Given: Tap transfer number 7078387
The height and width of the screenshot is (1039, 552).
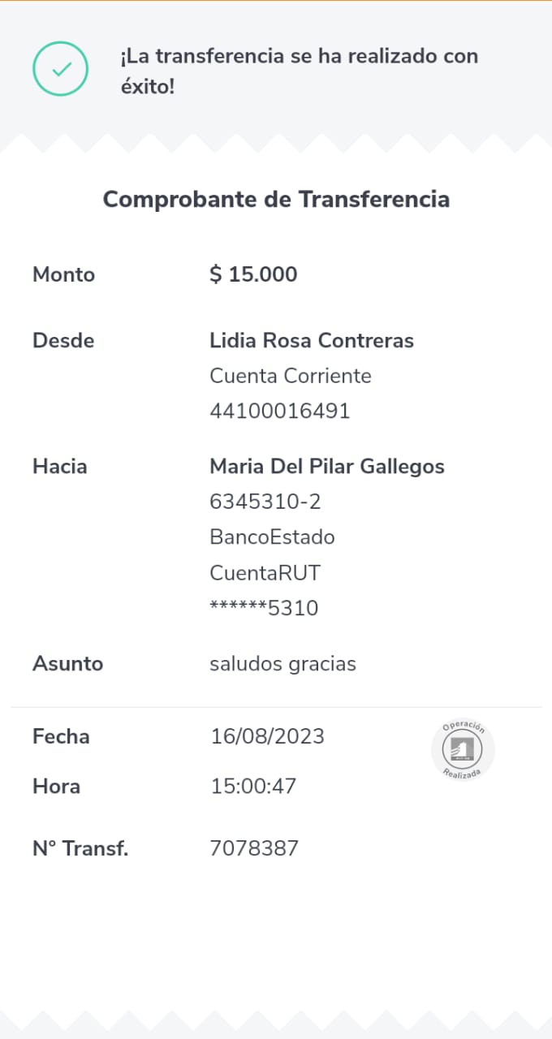Looking at the screenshot, I should (254, 849).
